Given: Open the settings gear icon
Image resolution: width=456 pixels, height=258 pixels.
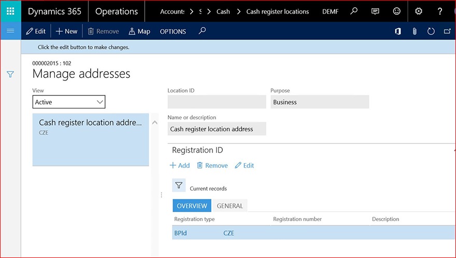Looking at the screenshot, I should click(419, 11).
